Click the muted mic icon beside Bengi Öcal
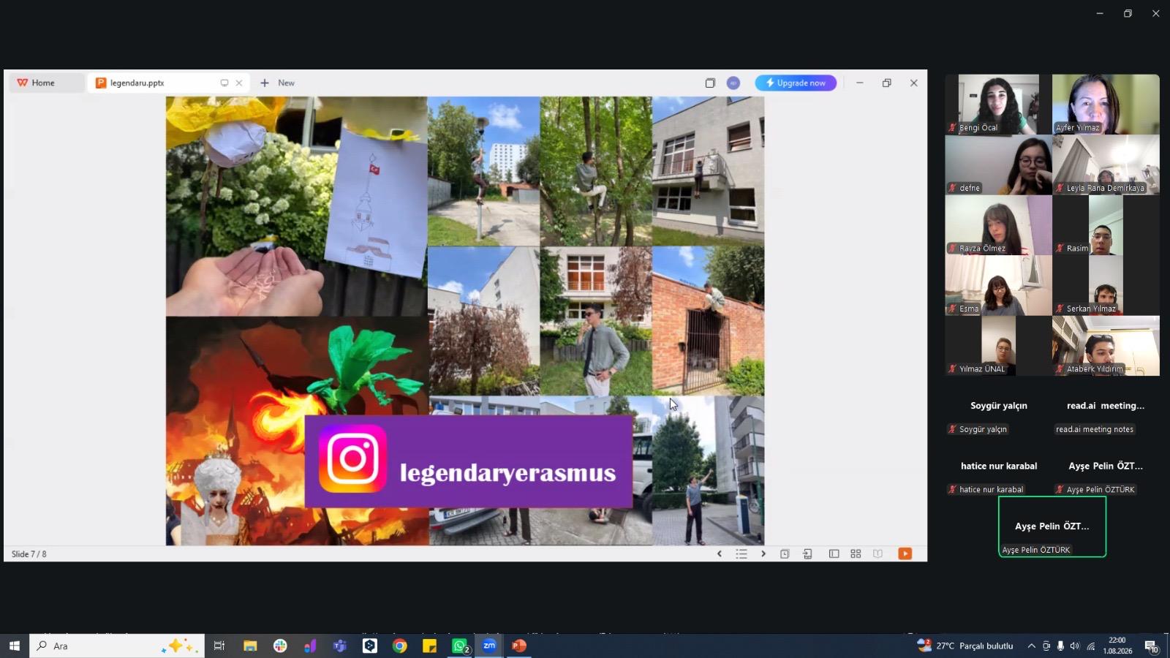This screenshot has width=1170, height=658. click(x=952, y=128)
